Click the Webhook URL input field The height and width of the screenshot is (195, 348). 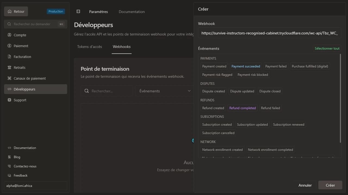(270, 33)
